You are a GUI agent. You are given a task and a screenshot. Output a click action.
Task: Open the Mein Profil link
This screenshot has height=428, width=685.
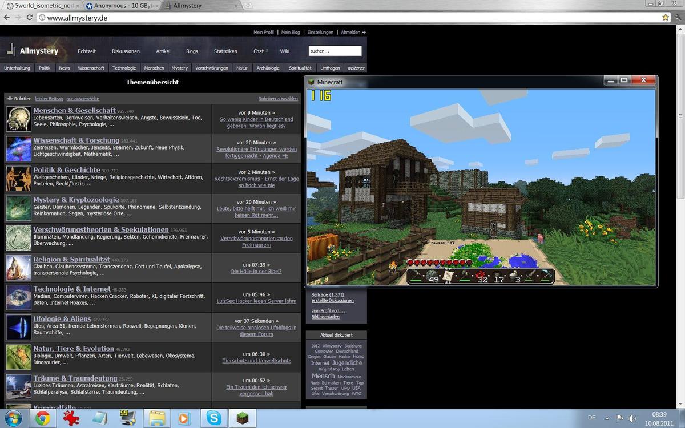(264, 33)
